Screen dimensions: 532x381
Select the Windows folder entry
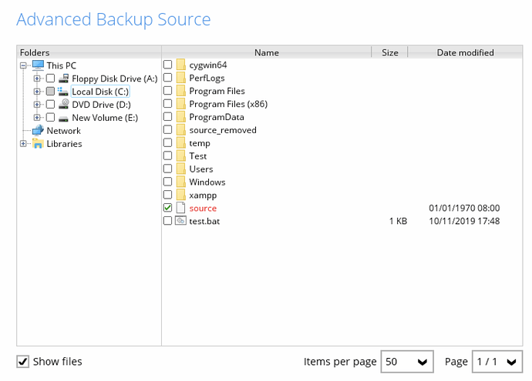207,182
